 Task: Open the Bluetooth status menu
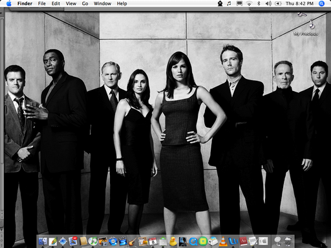tap(259, 3)
